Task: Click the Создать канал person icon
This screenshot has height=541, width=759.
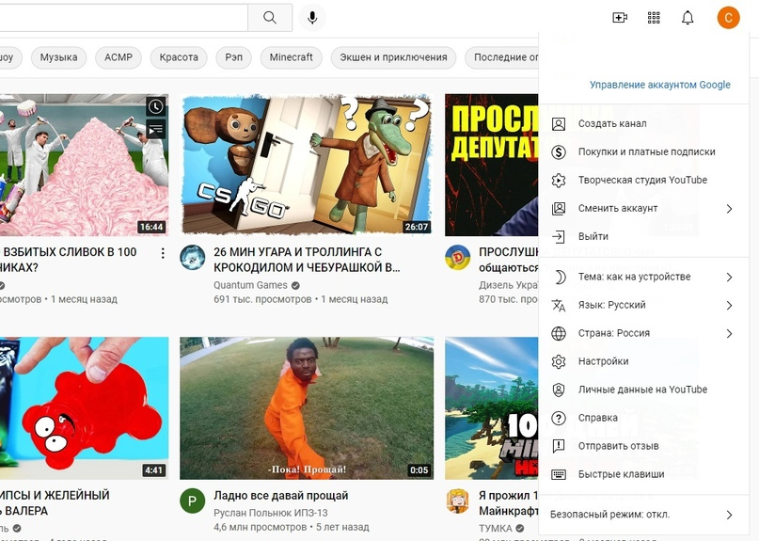Action: [x=559, y=124]
